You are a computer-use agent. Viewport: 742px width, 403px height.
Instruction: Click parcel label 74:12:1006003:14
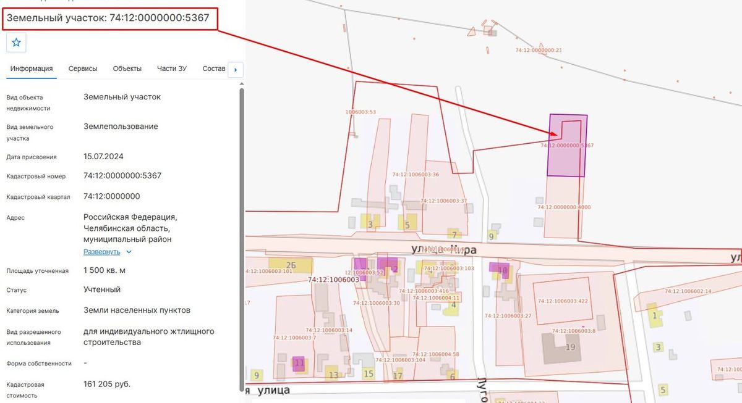[x=329, y=330]
